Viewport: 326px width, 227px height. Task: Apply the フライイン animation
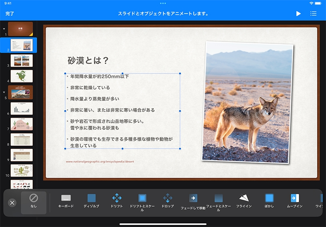244,201
